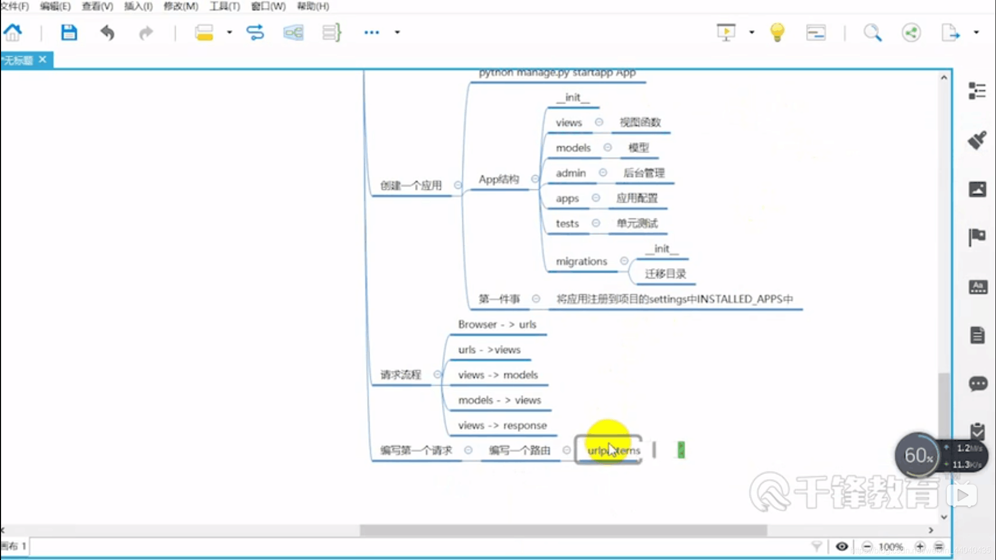This screenshot has width=996, height=560.
Task: Open the export dropdown arrow
Action: [976, 32]
